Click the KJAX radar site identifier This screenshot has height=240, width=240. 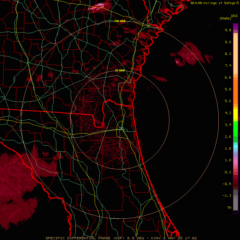pos(157,238)
